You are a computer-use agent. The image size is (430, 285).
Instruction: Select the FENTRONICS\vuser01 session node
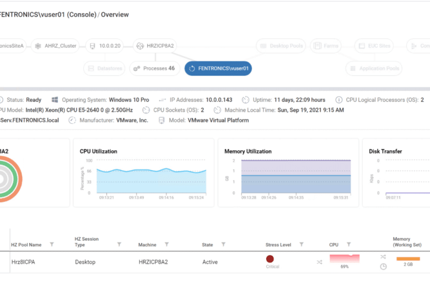coord(218,68)
